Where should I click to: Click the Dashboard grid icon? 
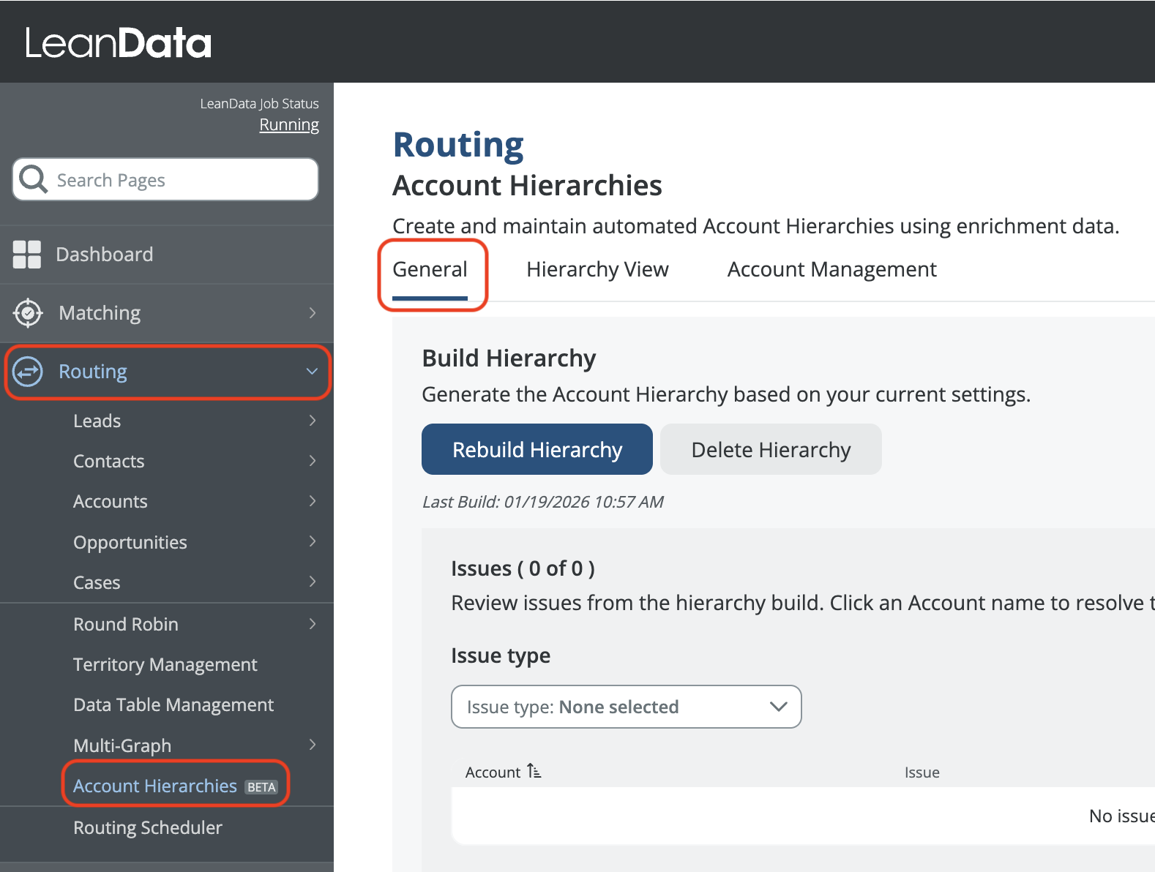(27, 255)
